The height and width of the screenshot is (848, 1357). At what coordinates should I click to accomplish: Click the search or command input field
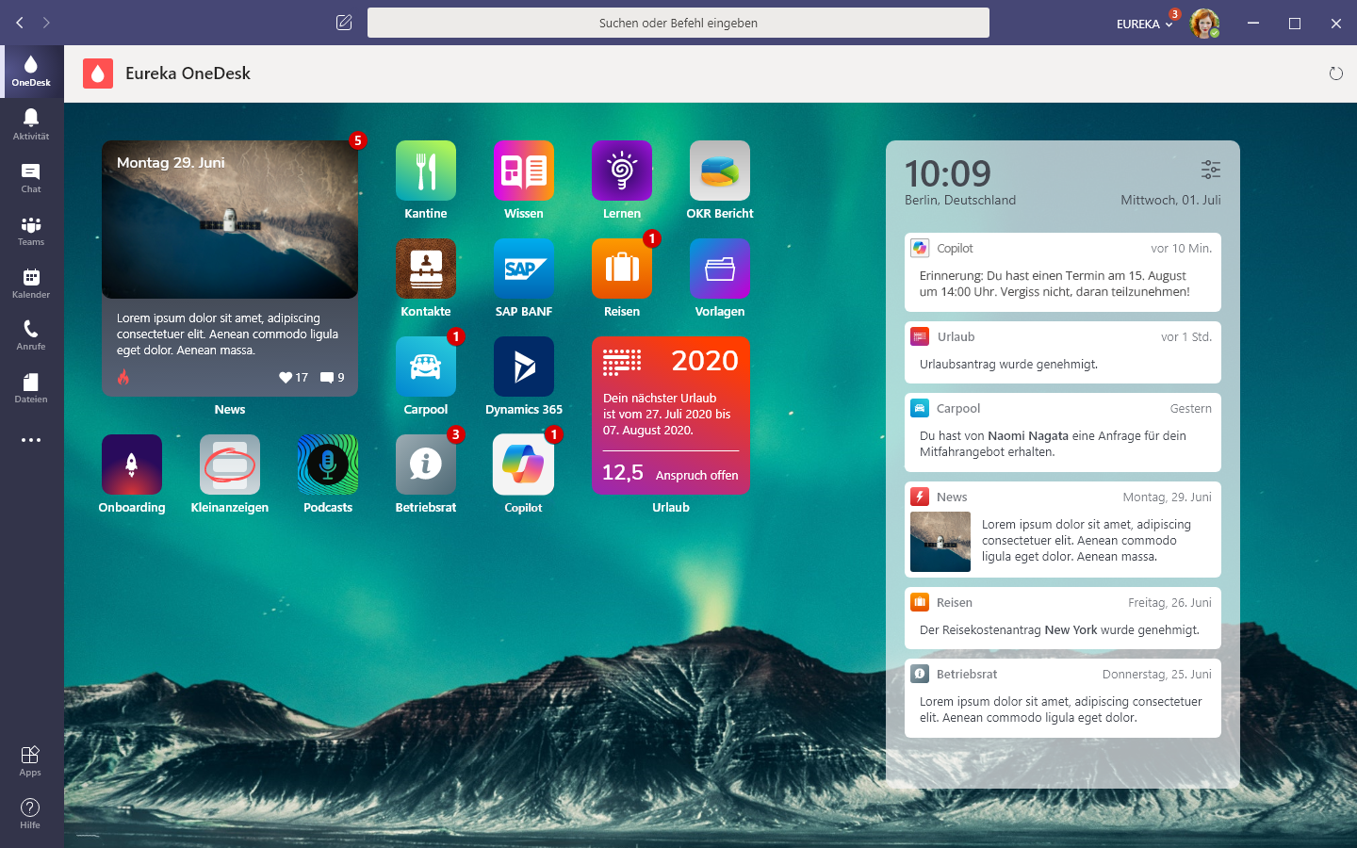click(678, 23)
